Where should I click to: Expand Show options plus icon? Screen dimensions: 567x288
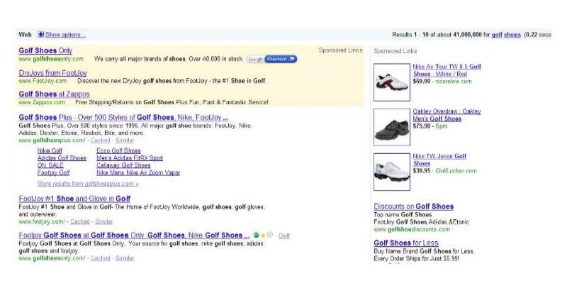(x=41, y=34)
